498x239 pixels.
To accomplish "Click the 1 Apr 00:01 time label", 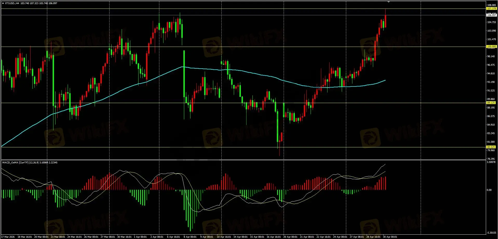I will click(x=140, y=237).
